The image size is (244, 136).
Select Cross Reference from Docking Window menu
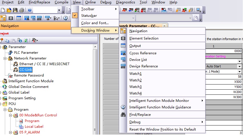tap(143, 53)
